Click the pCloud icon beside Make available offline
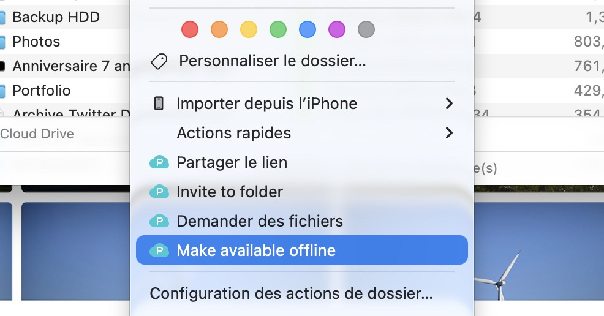 pyautogui.click(x=159, y=250)
